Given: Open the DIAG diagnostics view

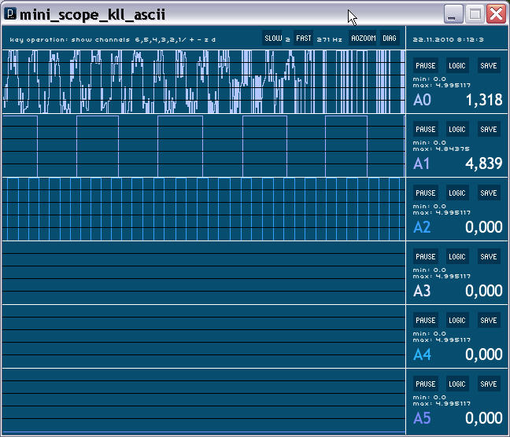Looking at the screenshot, I should pos(390,38).
